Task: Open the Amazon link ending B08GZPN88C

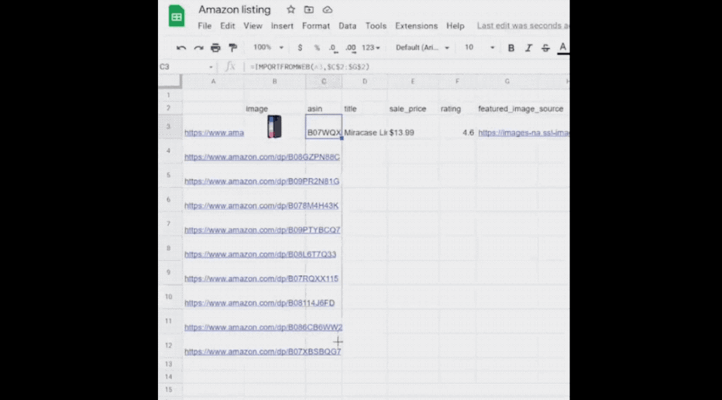Action: pos(262,157)
